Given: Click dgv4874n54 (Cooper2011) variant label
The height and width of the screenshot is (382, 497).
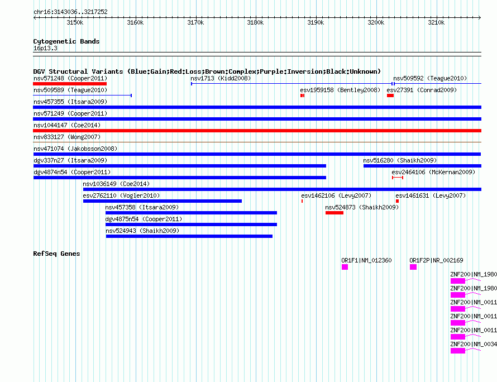Looking at the screenshot, I should click(x=72, y=172).
